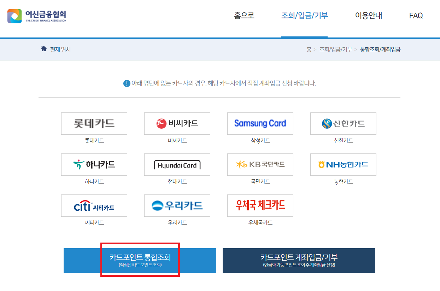Screen dimensions: 440x291
Task: Click the 우리카드 caption text
Action: tap(177, 223)
